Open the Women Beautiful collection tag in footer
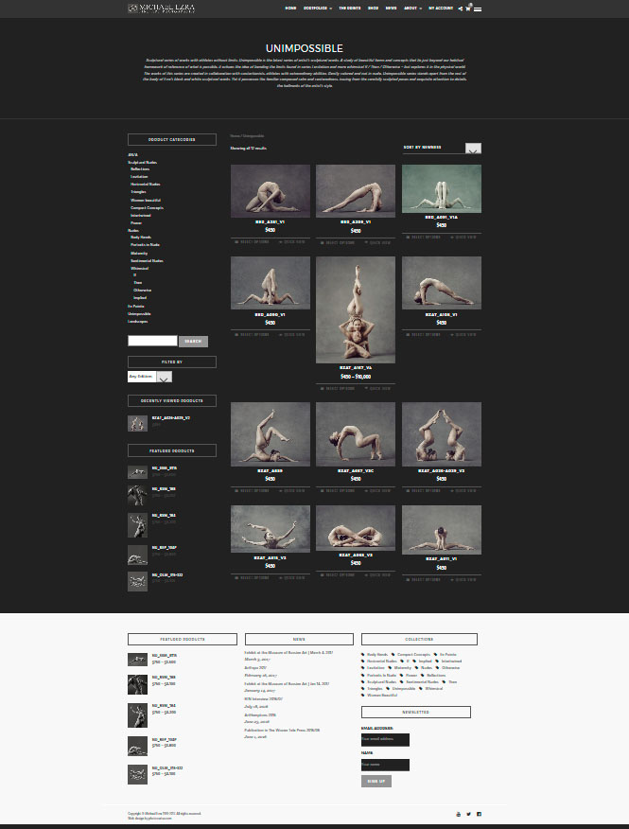 tap(381, 696)
